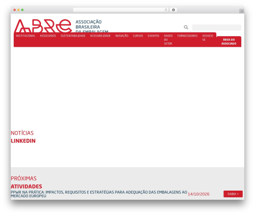The width and height of the screenshot is (255, 215).
Task: Click the yellow minimize window dot
Action: (x=18, y=10)
